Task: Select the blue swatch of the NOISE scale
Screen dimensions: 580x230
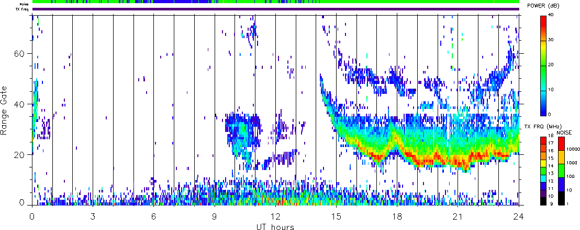Action: point(561,184)
